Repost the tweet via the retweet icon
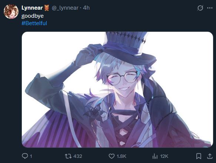The width and height of the screenshot is (216, 163). coord(68,156)
